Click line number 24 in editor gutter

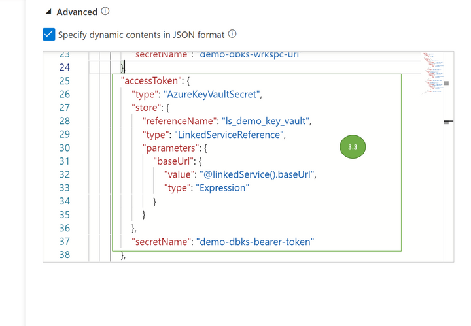click(65, 67)
